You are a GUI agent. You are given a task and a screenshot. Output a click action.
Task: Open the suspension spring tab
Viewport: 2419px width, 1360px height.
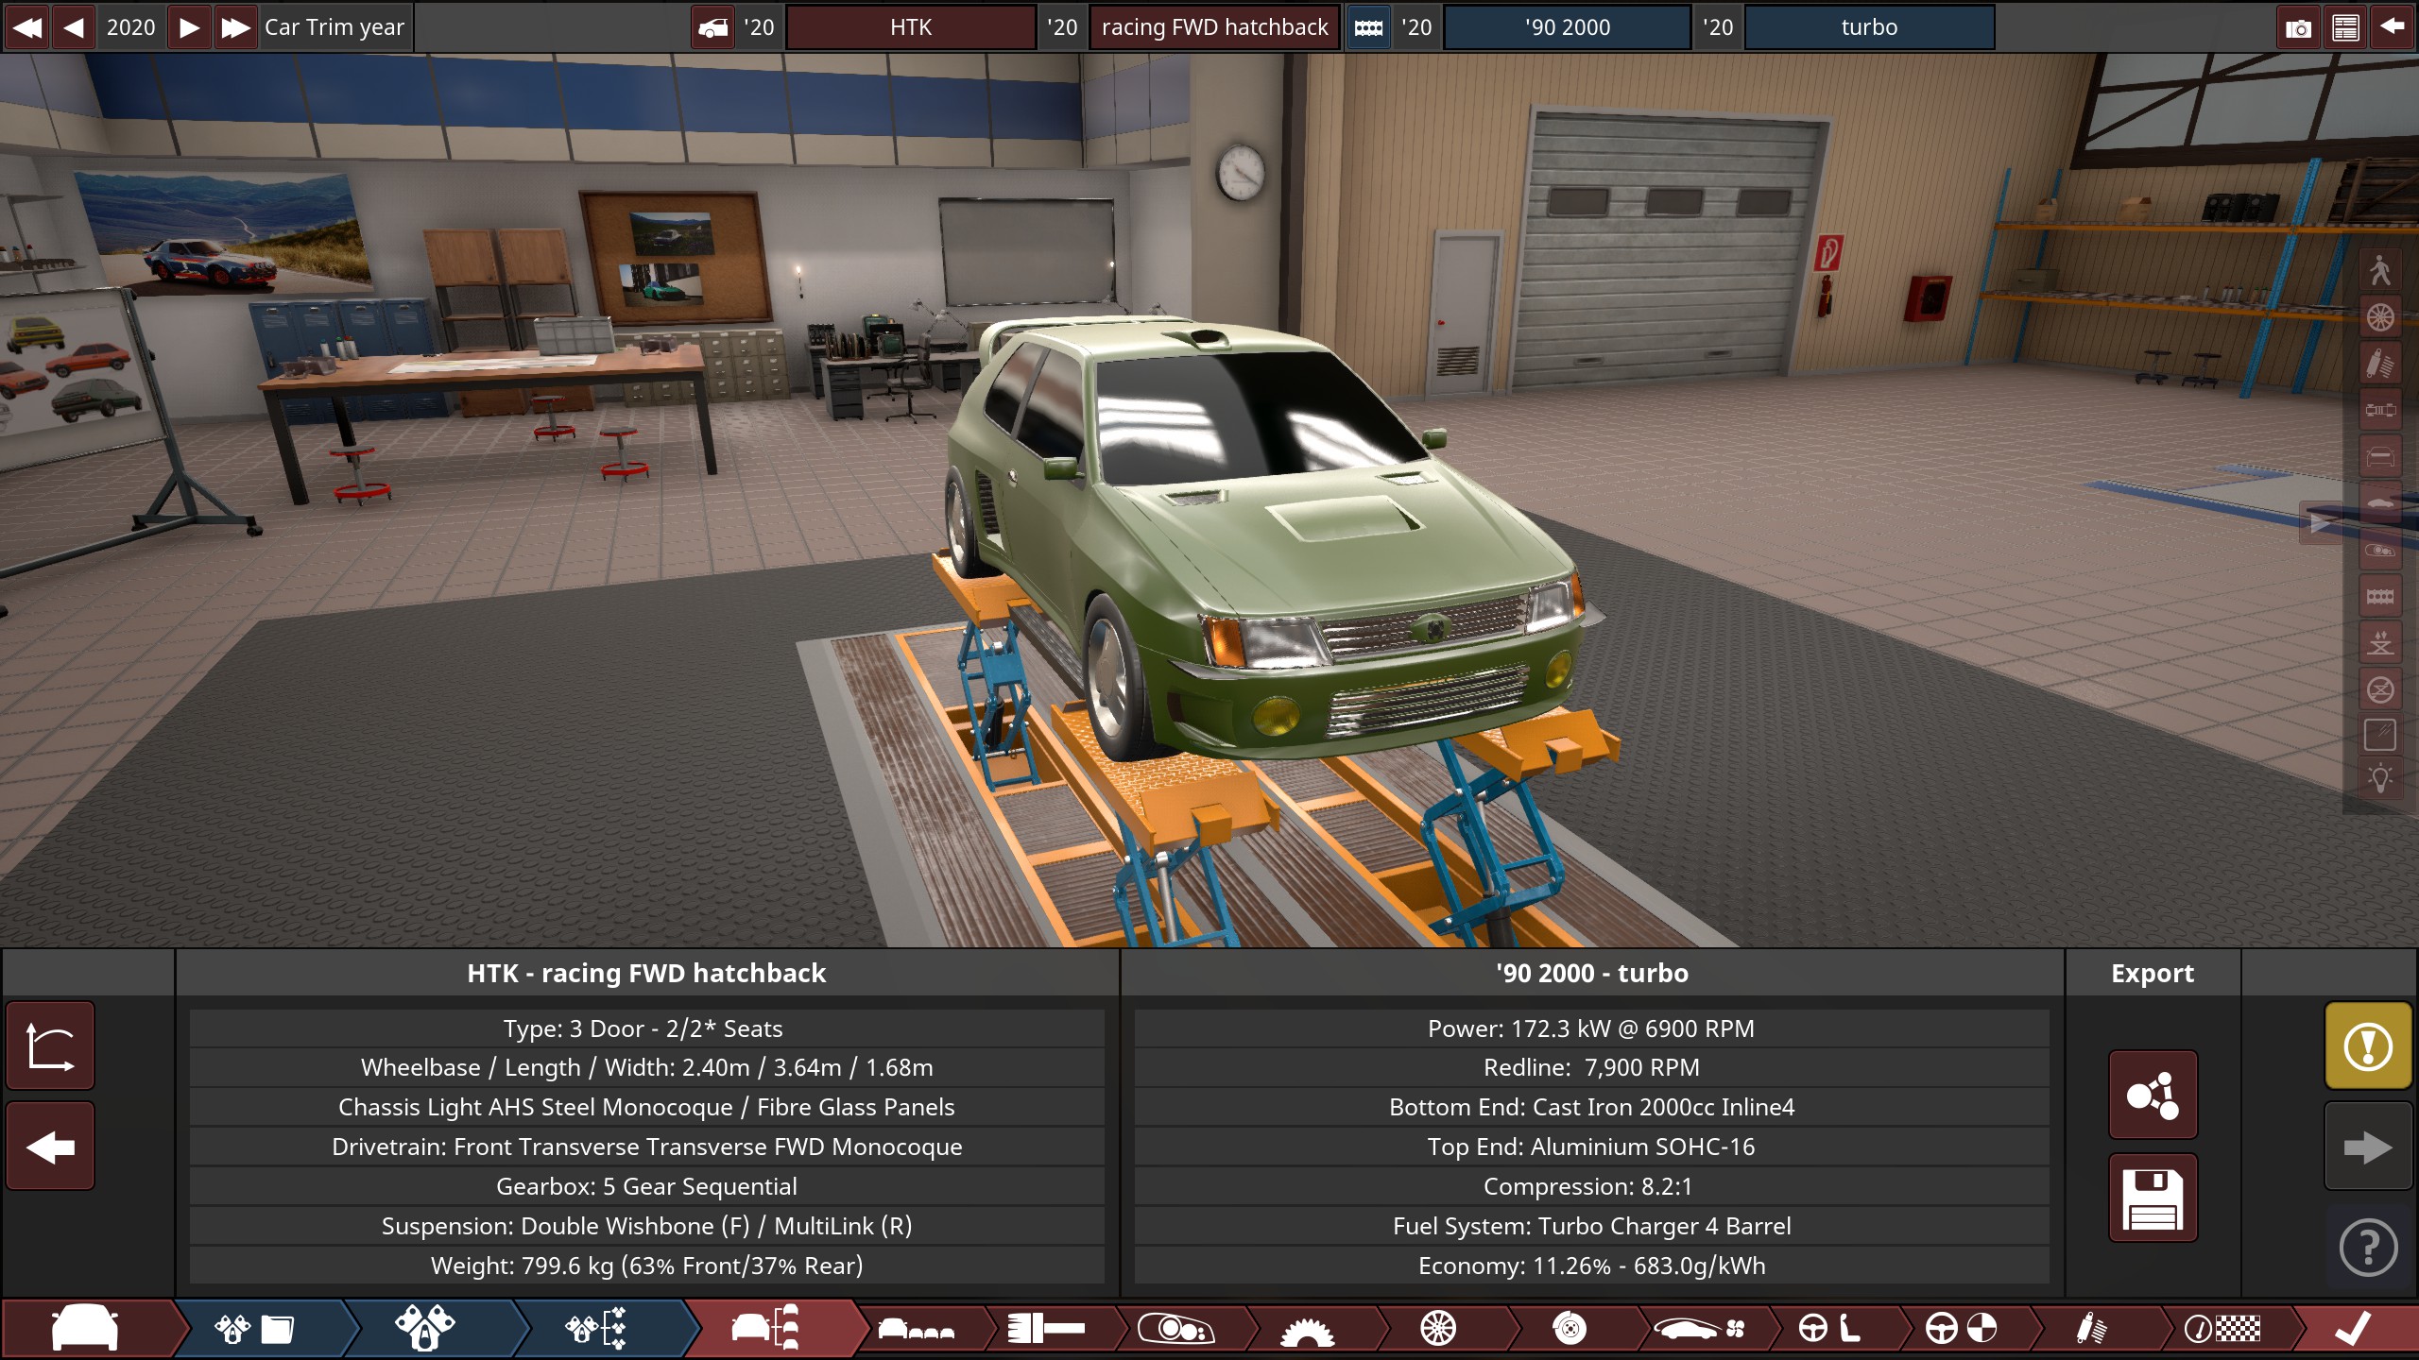click(2091, 1329)
